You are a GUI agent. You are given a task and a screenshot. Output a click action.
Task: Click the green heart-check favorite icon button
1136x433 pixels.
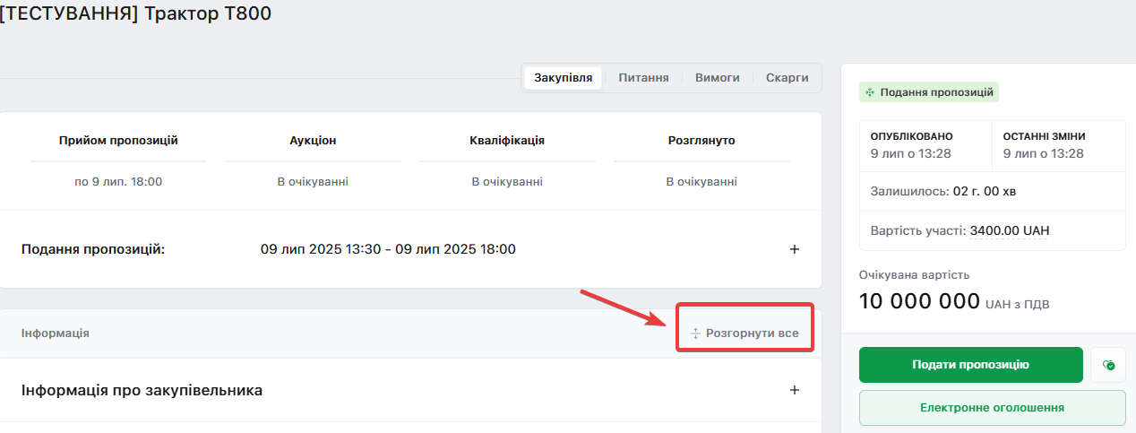tap(1108, 365)
